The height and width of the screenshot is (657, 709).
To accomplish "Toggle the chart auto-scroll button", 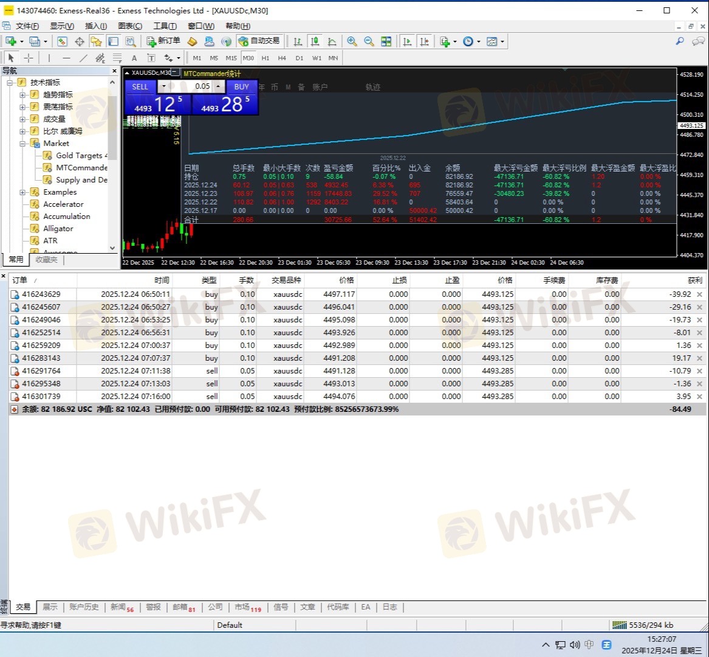I will [407, 41].
